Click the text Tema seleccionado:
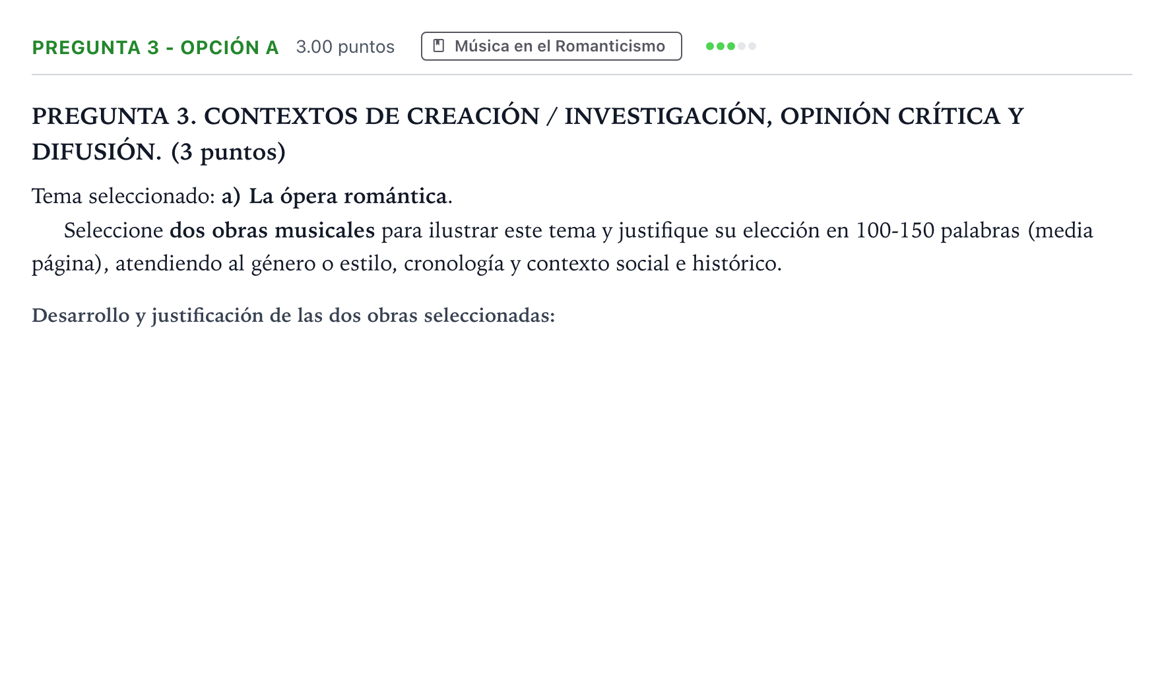The image size is (1164, 682). tap(124, 197)
